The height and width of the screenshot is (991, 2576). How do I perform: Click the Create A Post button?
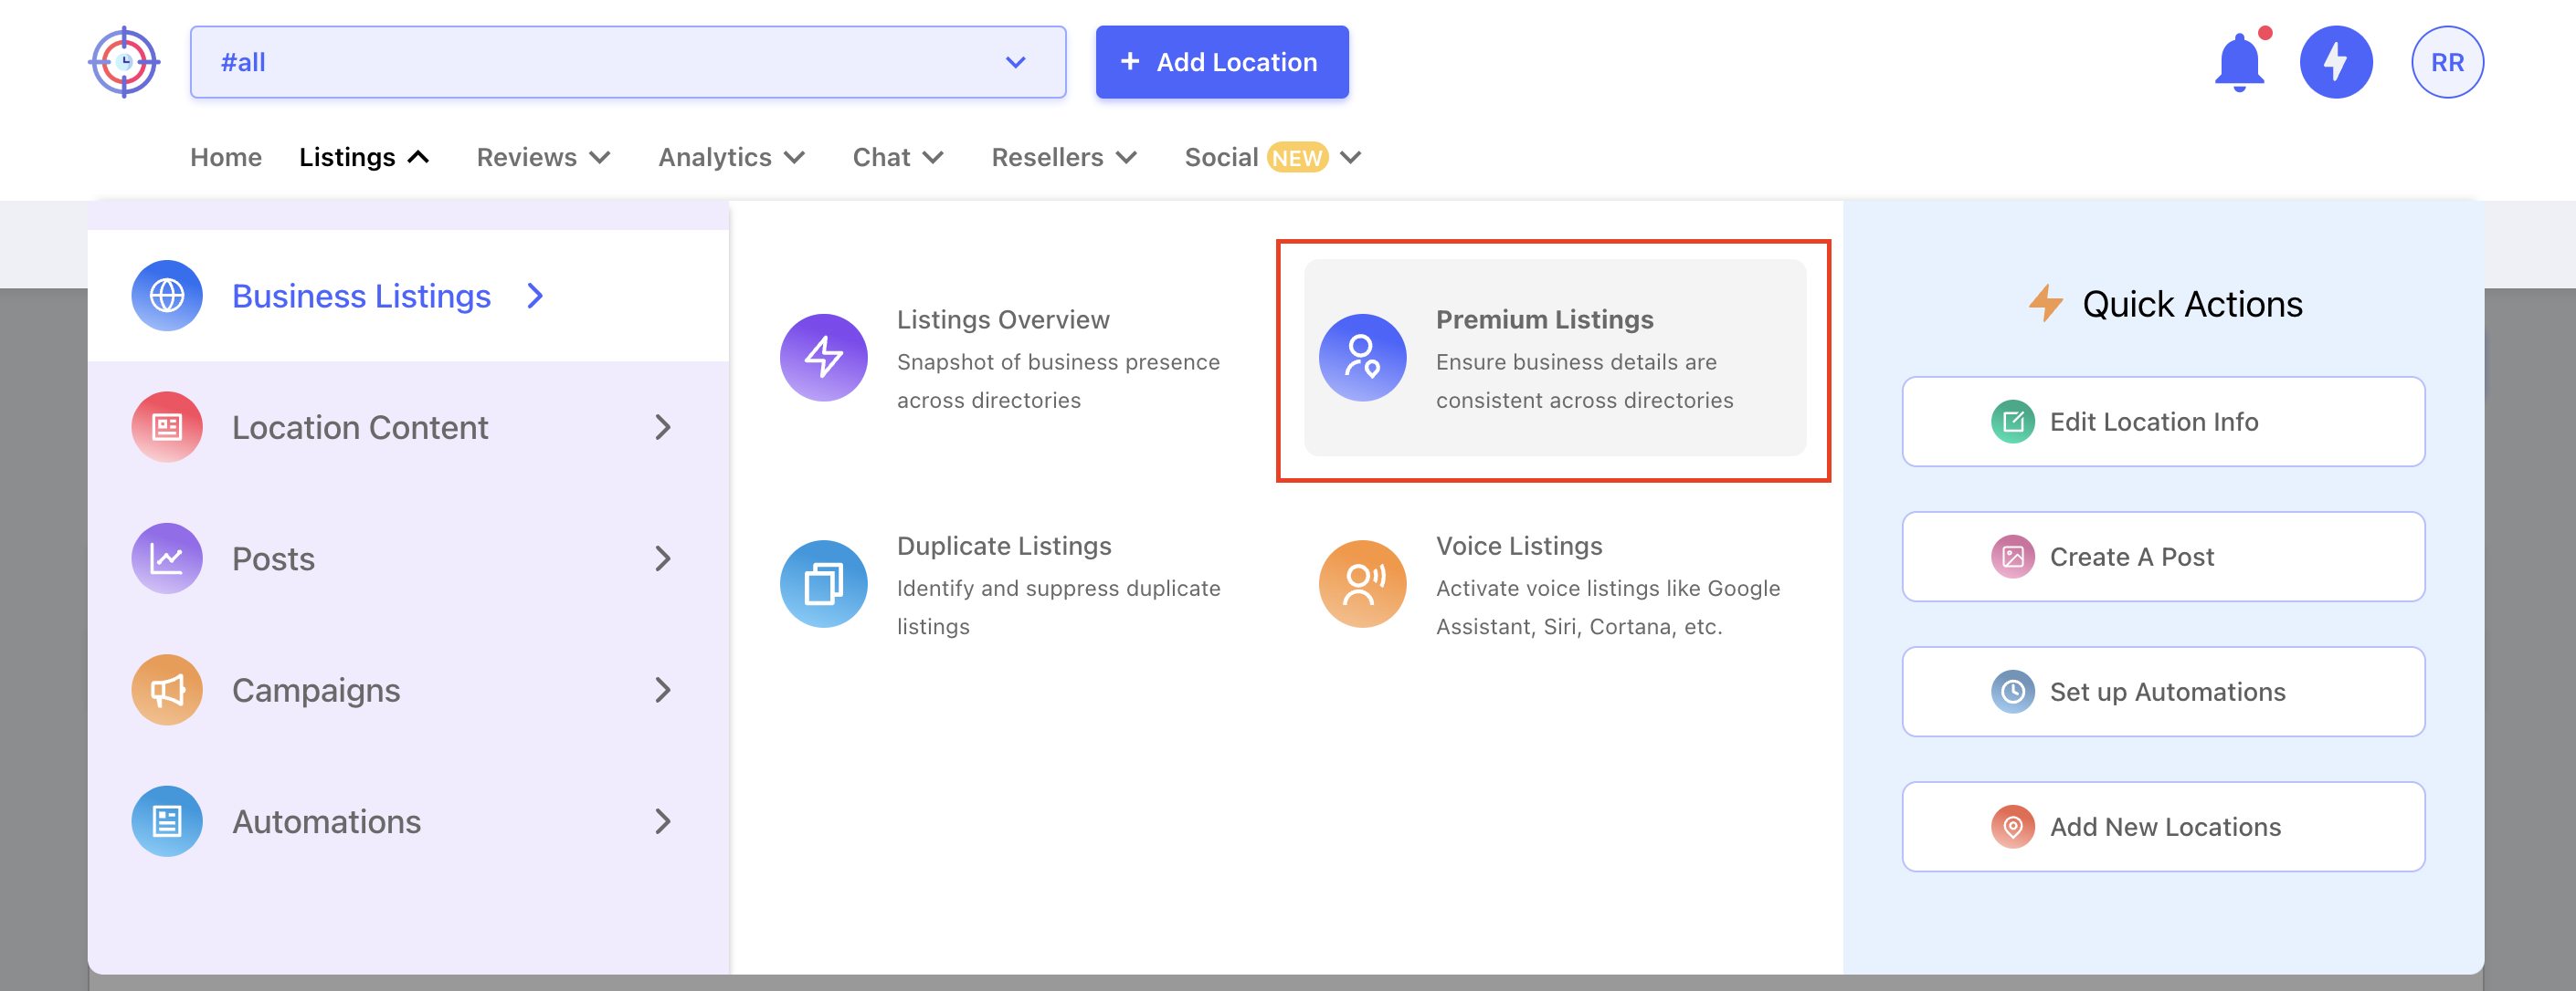tap(2163, 557)
